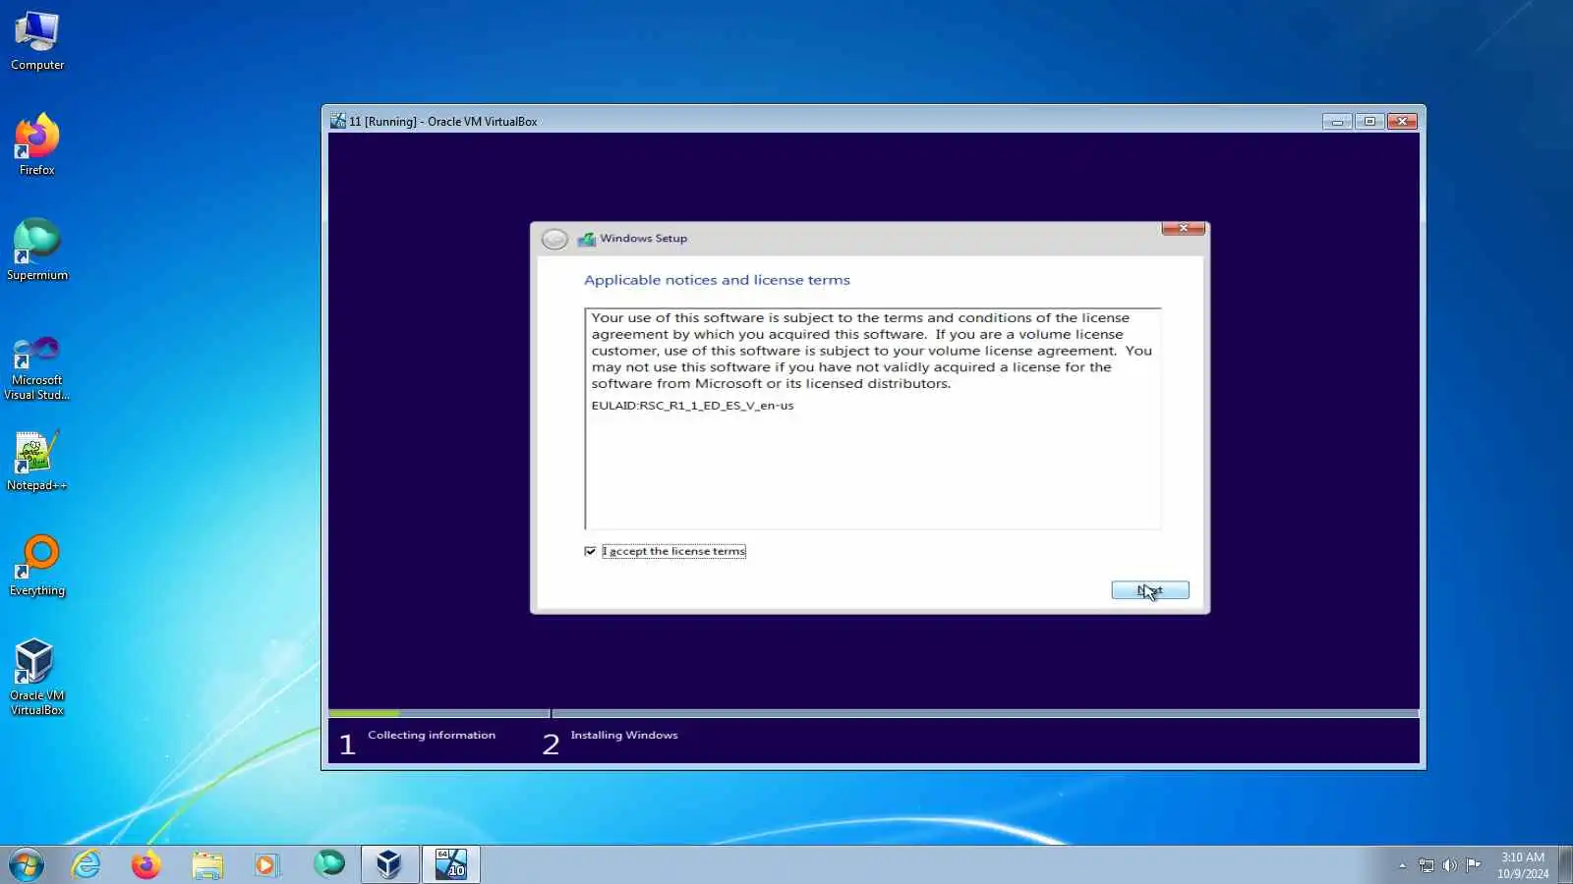Click the 'I accept the license terms' label
Viewport: 1573px width, 884px height.
tap(674, 551)
